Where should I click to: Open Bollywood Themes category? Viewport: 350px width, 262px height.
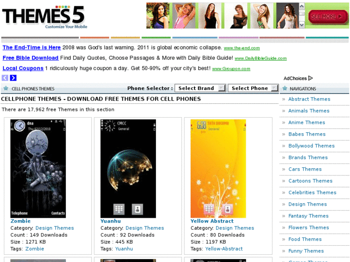tap(311, 146)
